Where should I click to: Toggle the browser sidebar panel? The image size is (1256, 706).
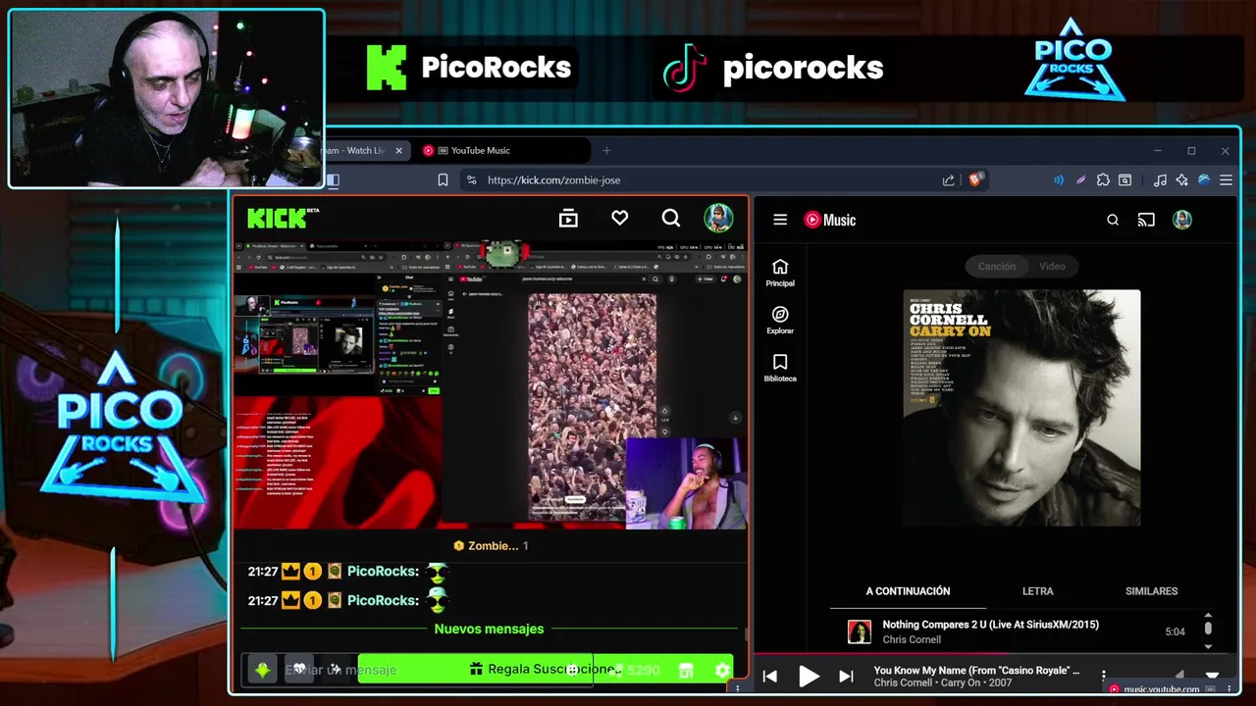[333, 179]
